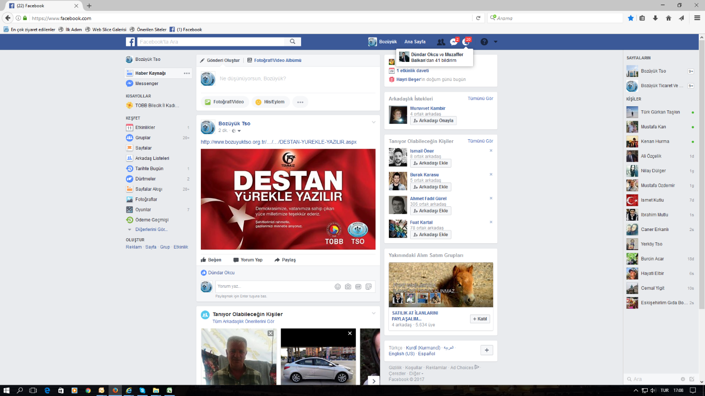
Task: Click Yorum Yap on the post
Action: [x=248, y=260]
